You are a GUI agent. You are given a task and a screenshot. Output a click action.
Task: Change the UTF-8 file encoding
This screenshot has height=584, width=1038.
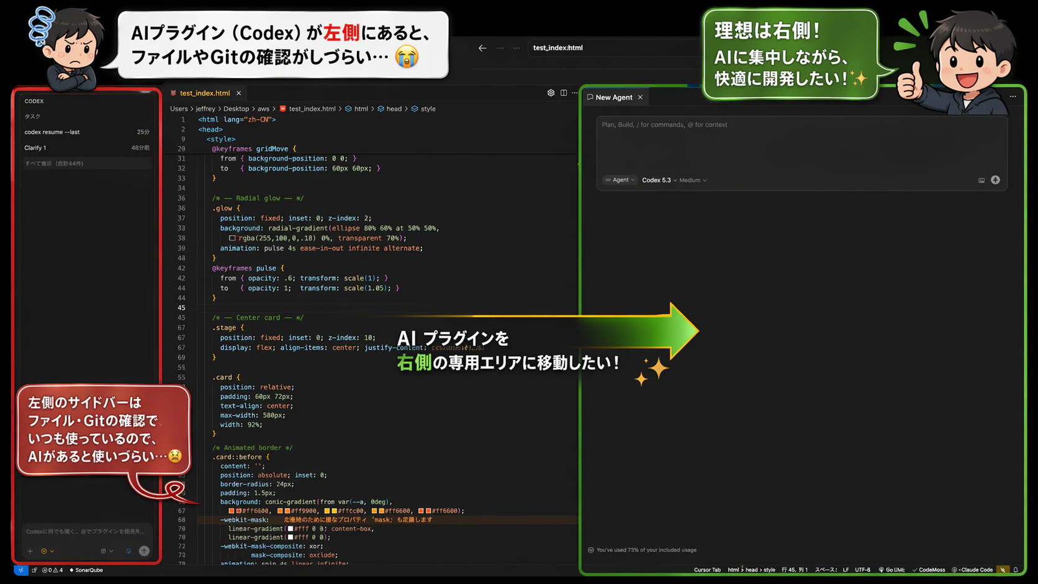click(862, 570)
